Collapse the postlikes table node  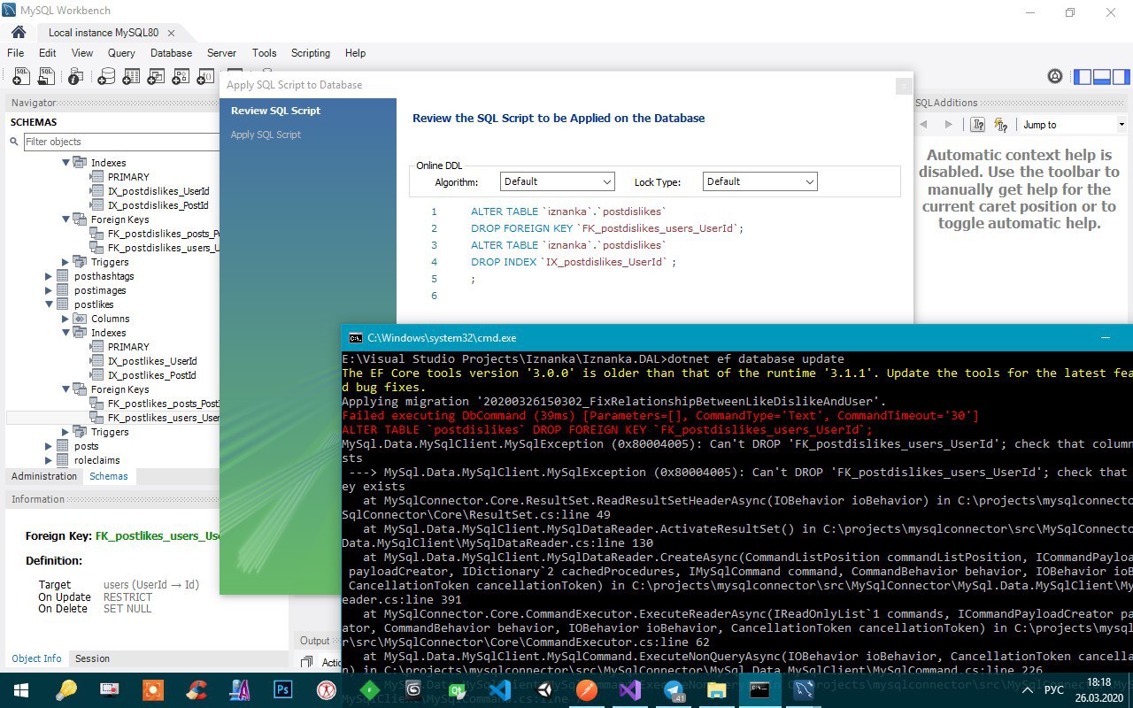(49, 304)
